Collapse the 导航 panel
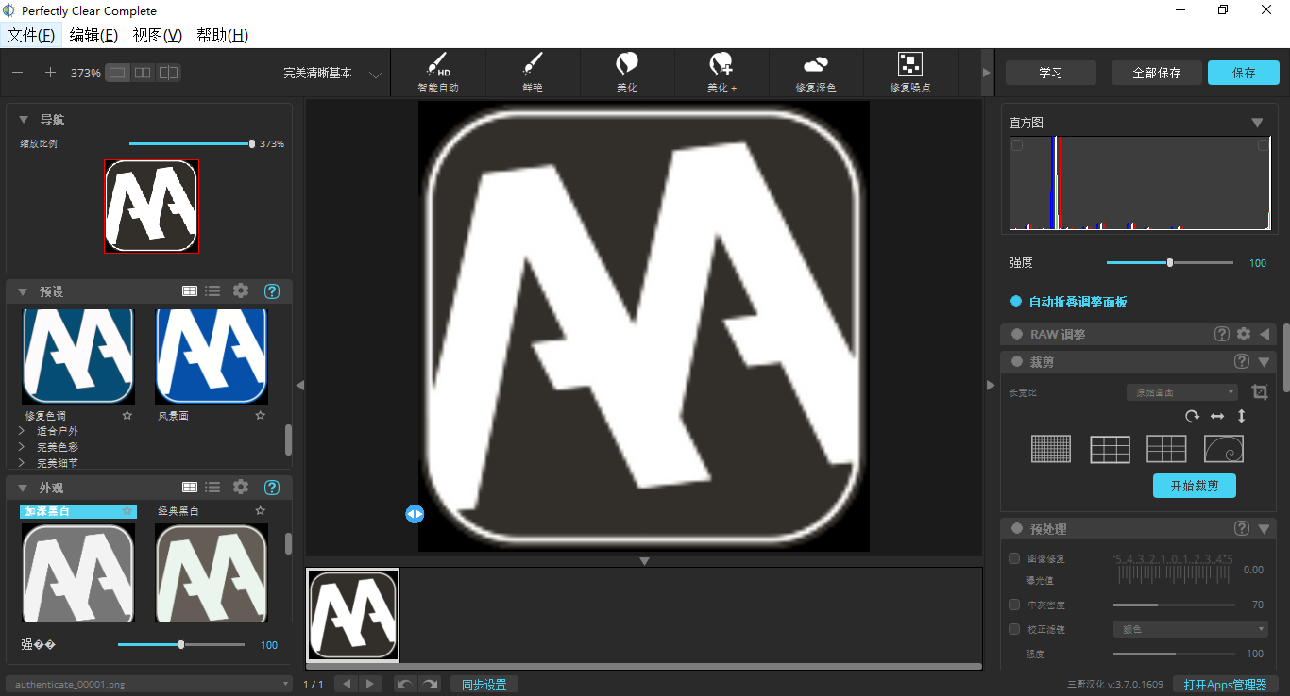Screen dimensions: 1290x696 click(23, 120)
